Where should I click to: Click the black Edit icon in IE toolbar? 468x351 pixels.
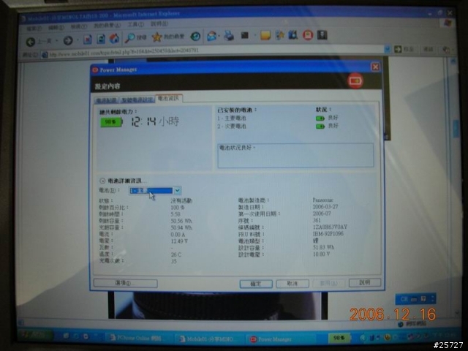[245, 36]
